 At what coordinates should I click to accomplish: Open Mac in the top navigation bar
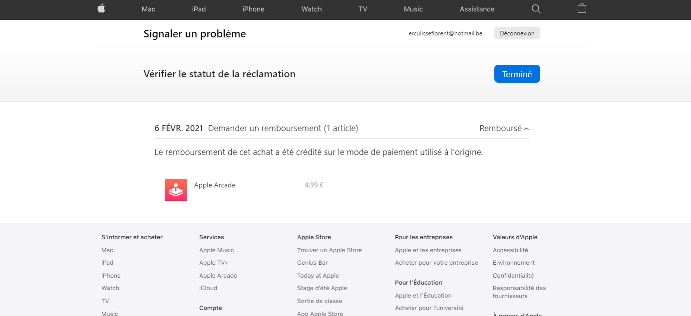tap(149, 9)
